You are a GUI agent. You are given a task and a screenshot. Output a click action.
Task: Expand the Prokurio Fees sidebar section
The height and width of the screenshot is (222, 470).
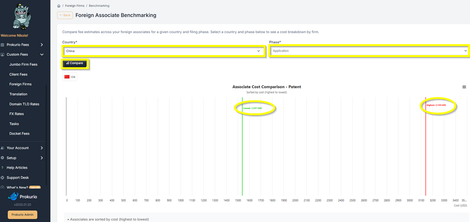click(42, 45)
